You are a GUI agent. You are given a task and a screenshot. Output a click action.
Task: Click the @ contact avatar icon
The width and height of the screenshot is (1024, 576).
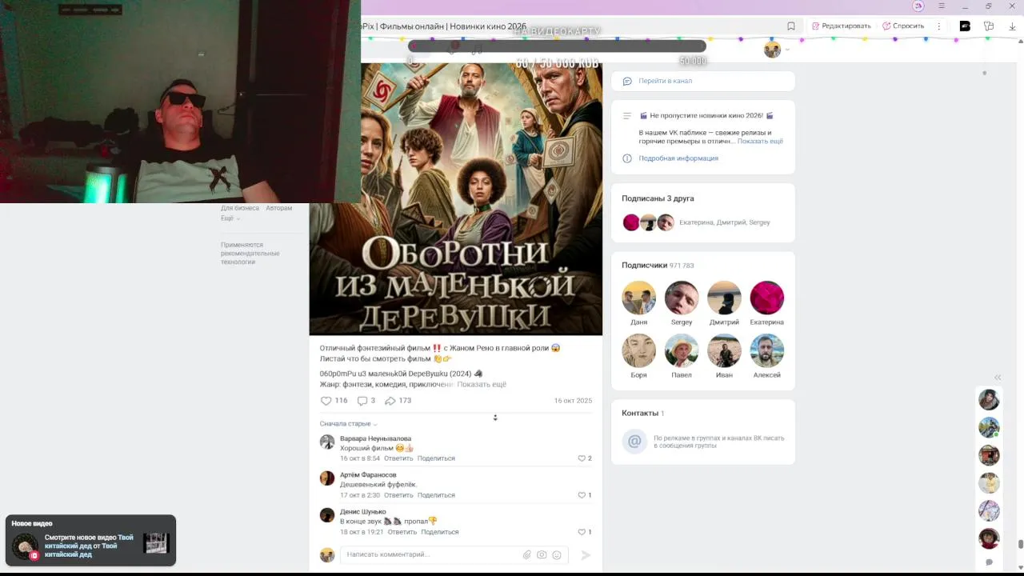tap(634, 442)
